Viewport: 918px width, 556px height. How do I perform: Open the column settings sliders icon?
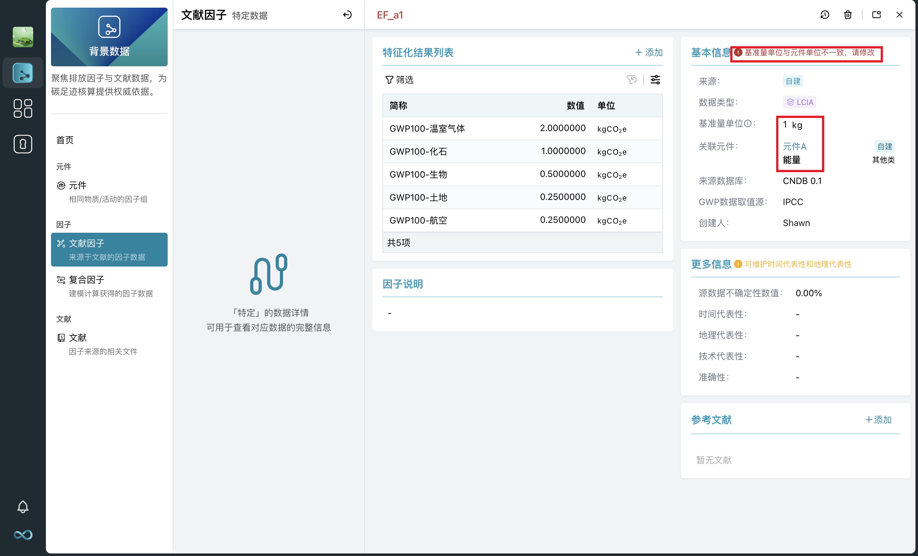coord(655,79)
